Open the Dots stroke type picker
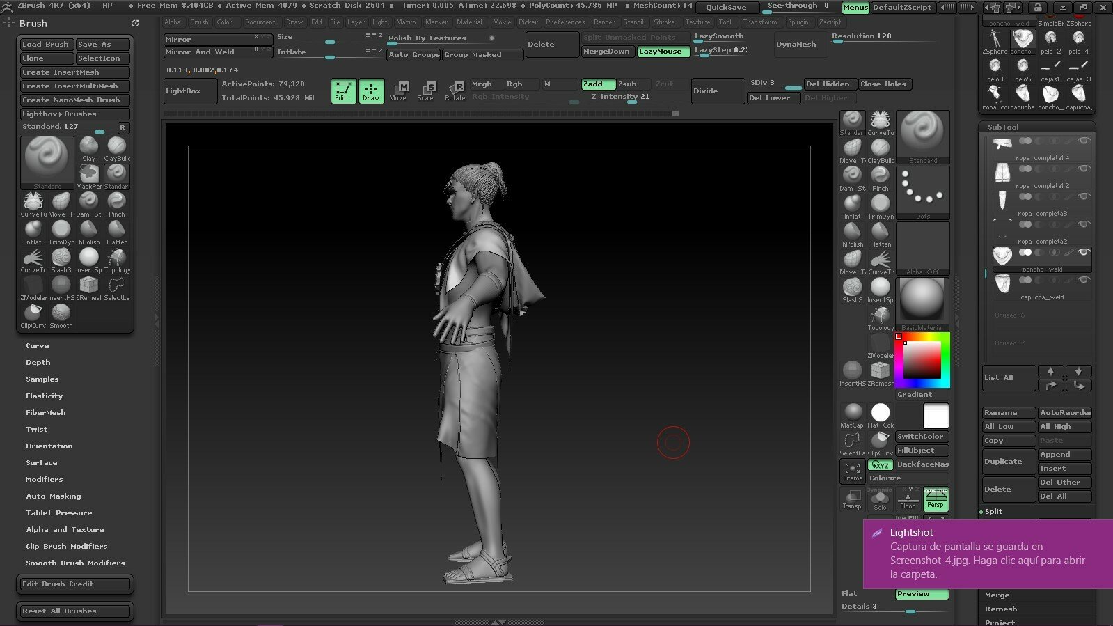 pyautogui.click(x=922, y=193)
